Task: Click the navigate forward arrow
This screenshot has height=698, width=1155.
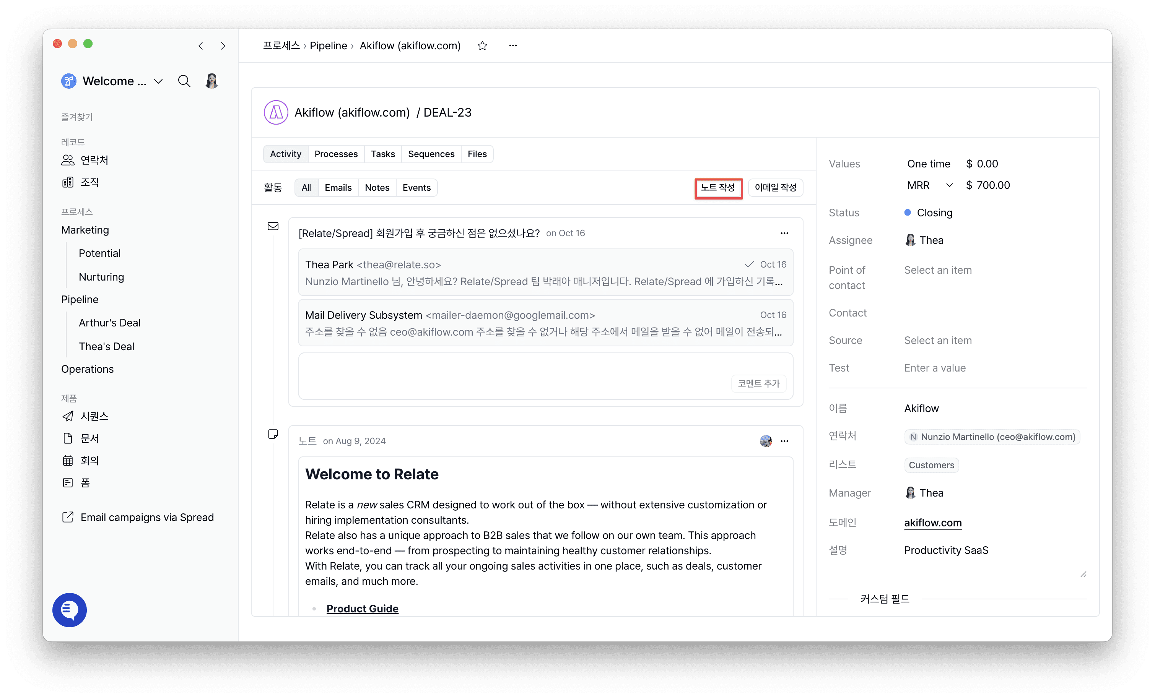Action: pos(223,45)
